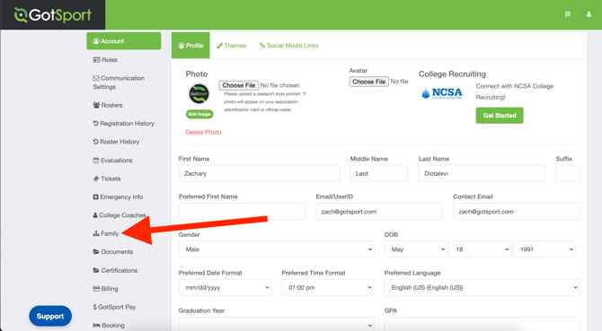The height and width of the screenshot is (331, 602).
Task: Open Billing in the sidebar
Action: [105, 289]
